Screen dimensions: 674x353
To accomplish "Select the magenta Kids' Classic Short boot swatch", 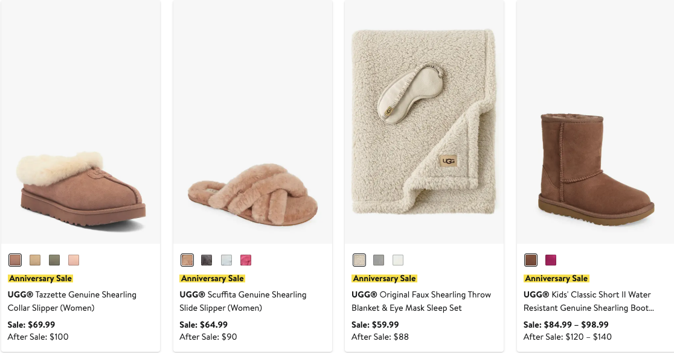I will point(551,260).
